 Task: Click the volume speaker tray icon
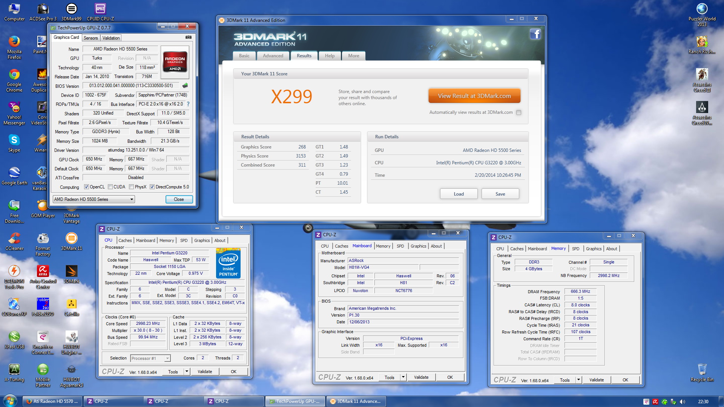[x=682, y=402]
